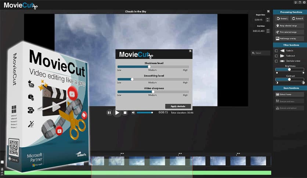Click the volume slider next to speaker
Viewport: 307px width, 178px height.
coord(145,113)
